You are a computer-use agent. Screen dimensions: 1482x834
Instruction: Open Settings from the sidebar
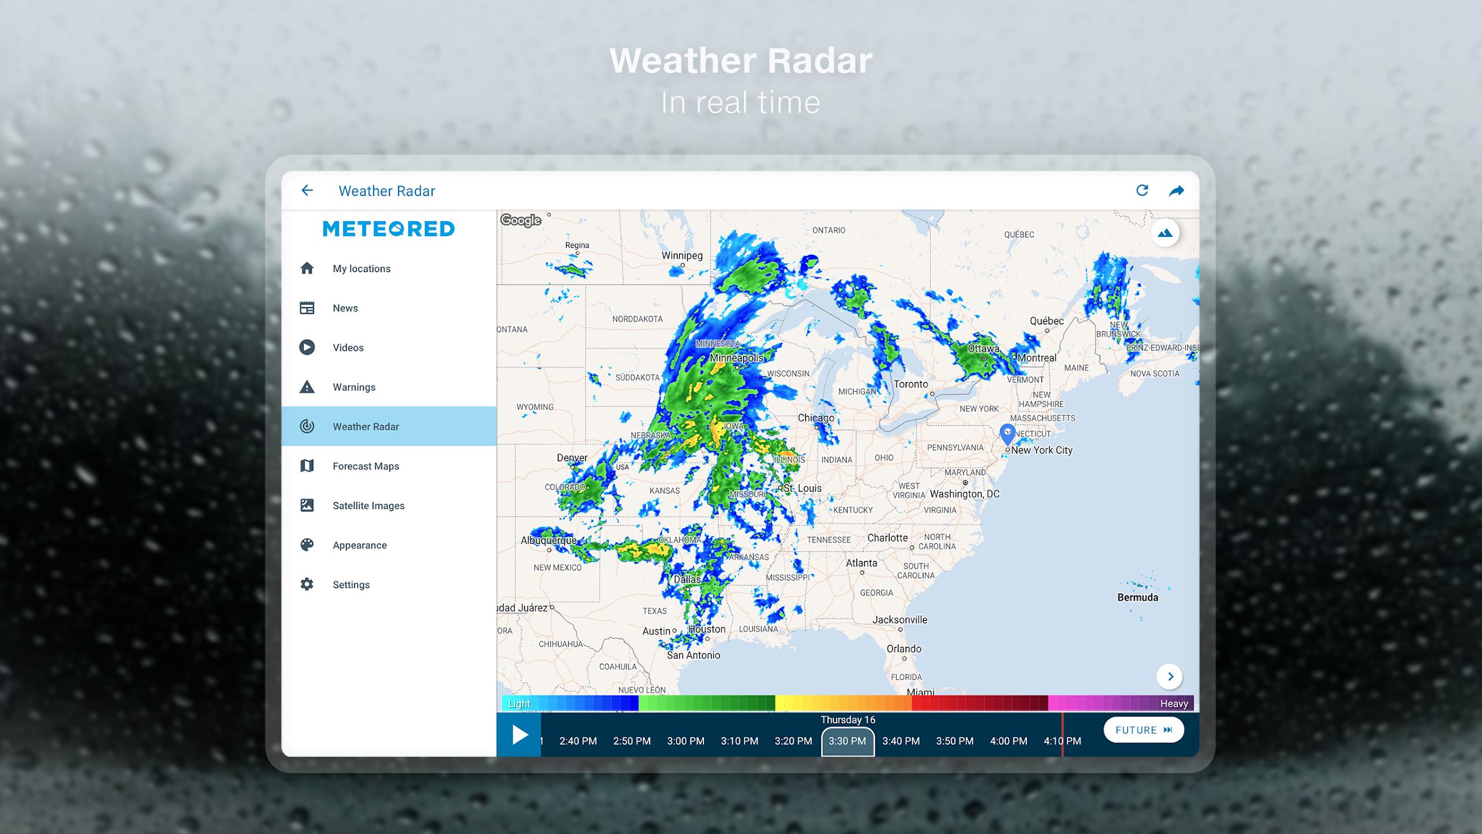pos(349,583)
